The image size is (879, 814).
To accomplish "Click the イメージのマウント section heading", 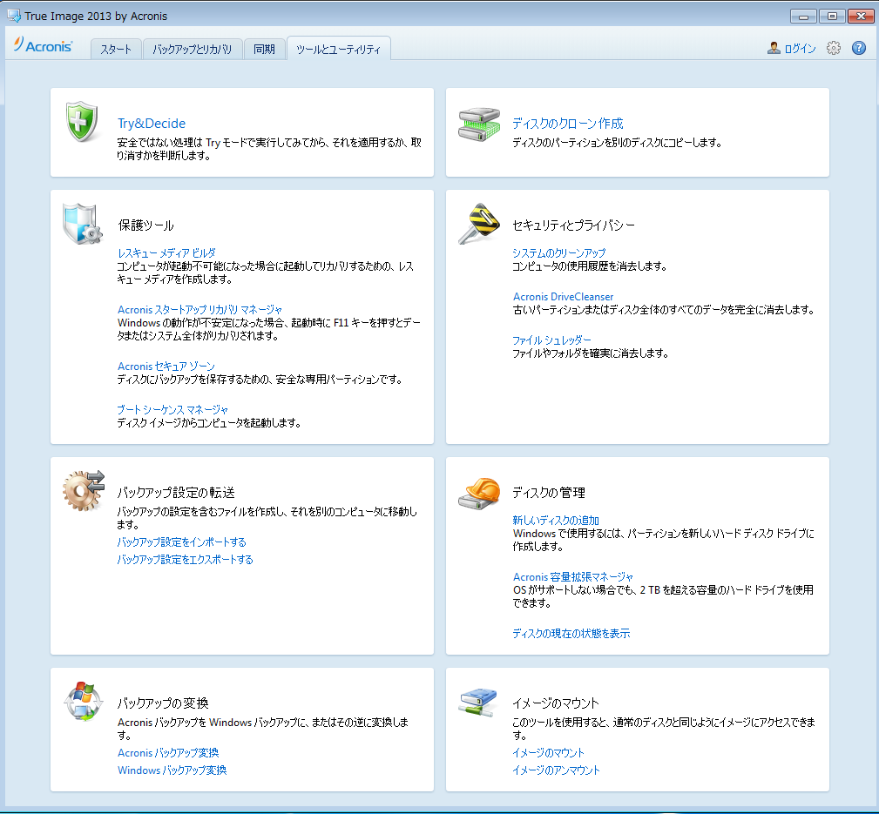I will [556, 703].
